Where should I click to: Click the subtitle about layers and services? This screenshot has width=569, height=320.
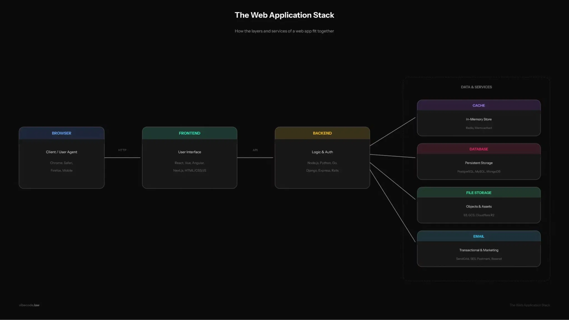[x=284, y=31]
